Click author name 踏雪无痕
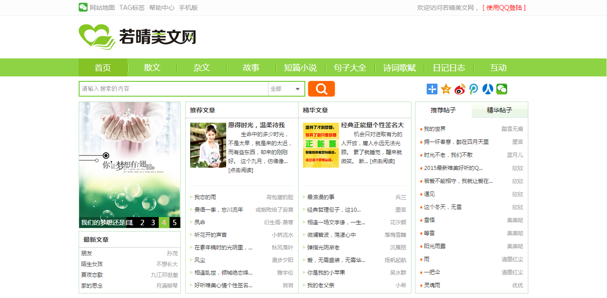The width and height of the screenshot is (607, 298). 513,129
